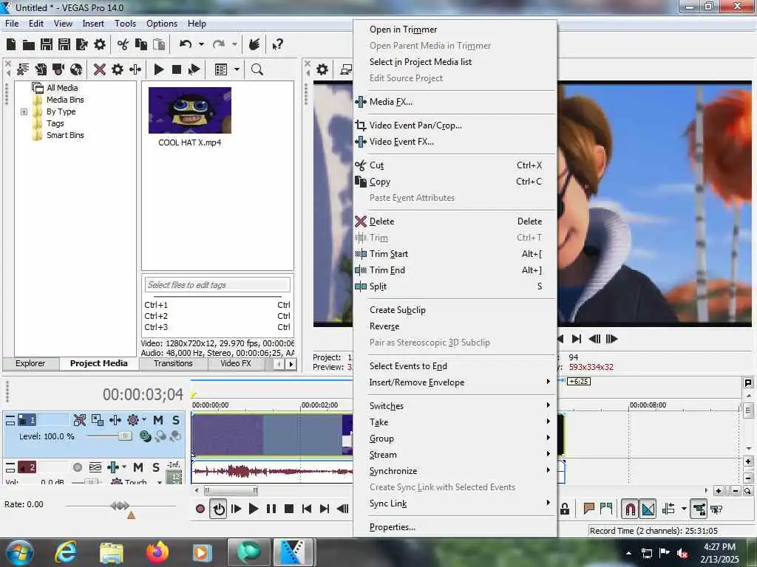Remove selected media with red X
Image resolution: width=757 pixels, height=567 pixels.
click(100, 69)
